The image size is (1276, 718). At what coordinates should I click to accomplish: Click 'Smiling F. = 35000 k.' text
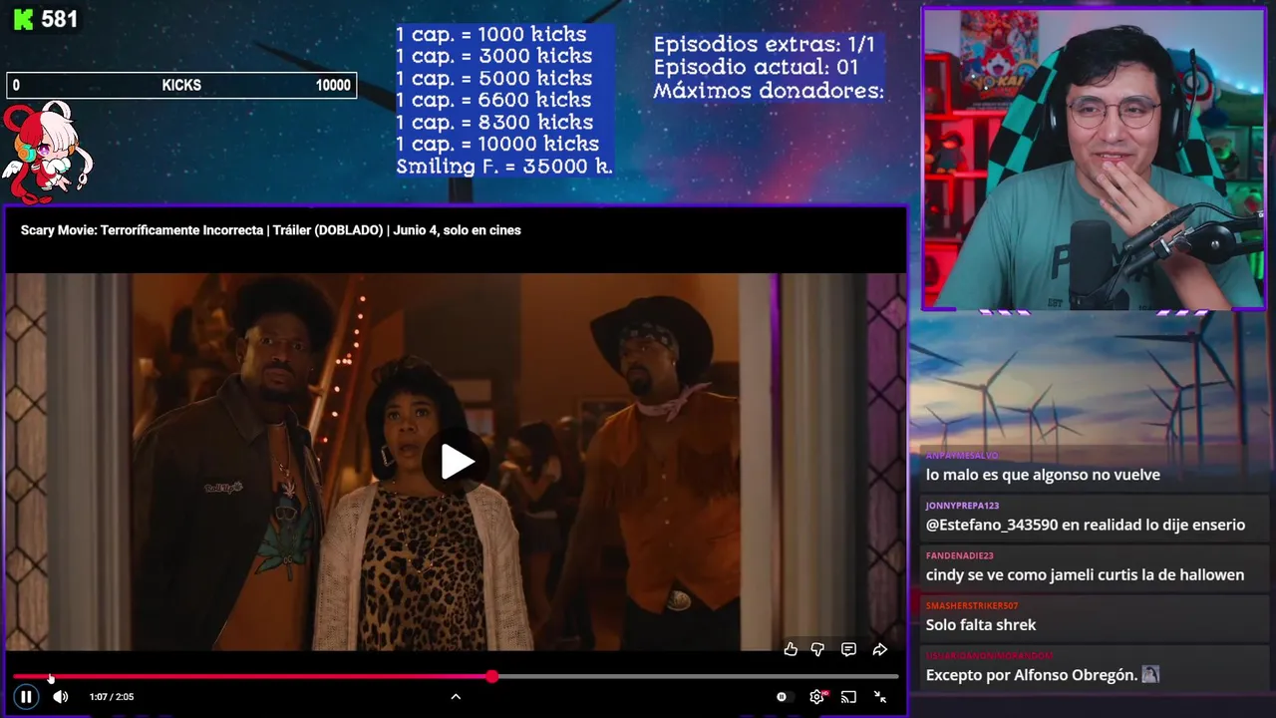[x=504, y=167]
